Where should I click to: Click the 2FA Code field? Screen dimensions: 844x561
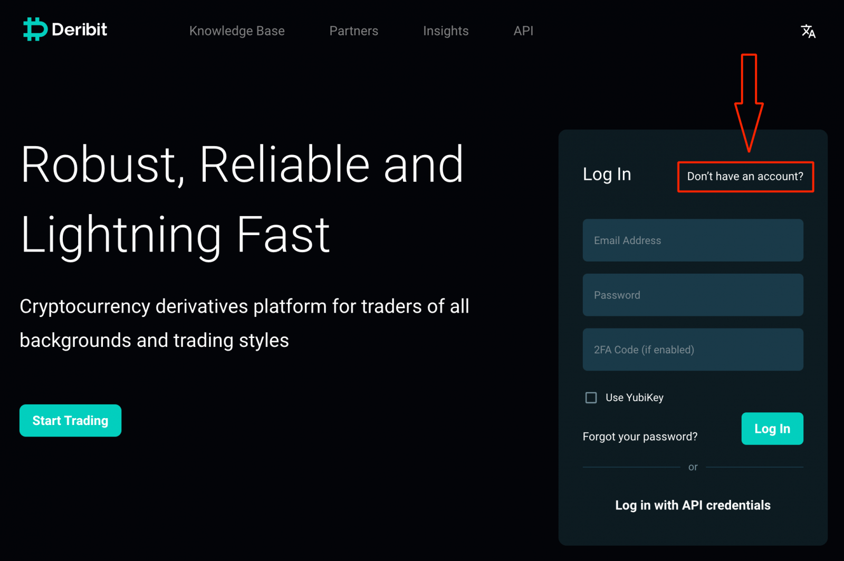[x=693, y=349]
